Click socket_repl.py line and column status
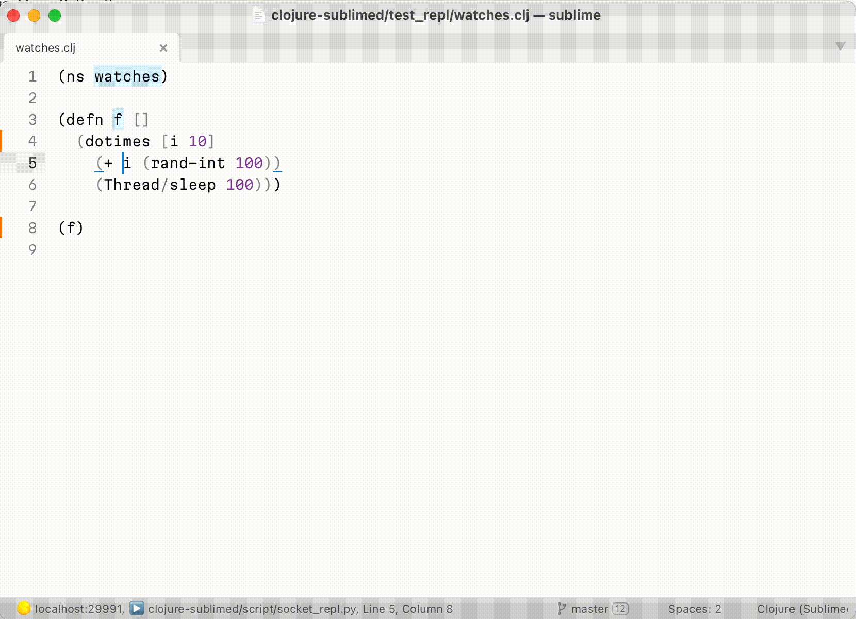 [x=300, y=609]
